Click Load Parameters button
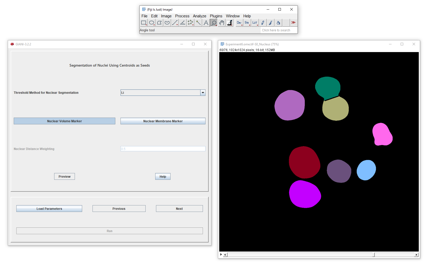425x265 pixels. pyautogui.click(x=49, y=209)
